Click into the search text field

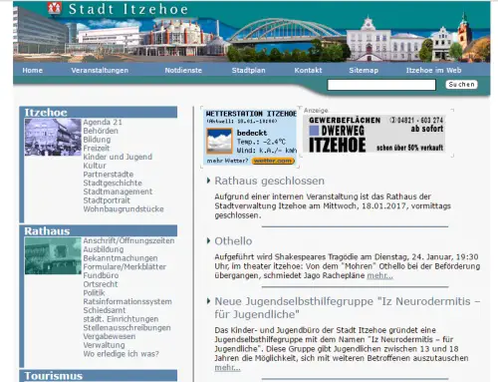(381, 85)
